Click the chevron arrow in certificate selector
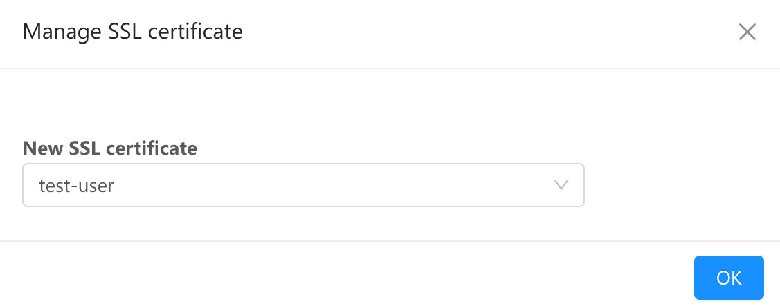Image resolution: width=780 pixels, height=308 pixels. click(x=561, y=185)
